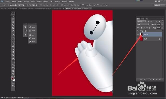Open the File (文件) menu
The height and width of the screenshot is (99, 166).
coord(8,2)
